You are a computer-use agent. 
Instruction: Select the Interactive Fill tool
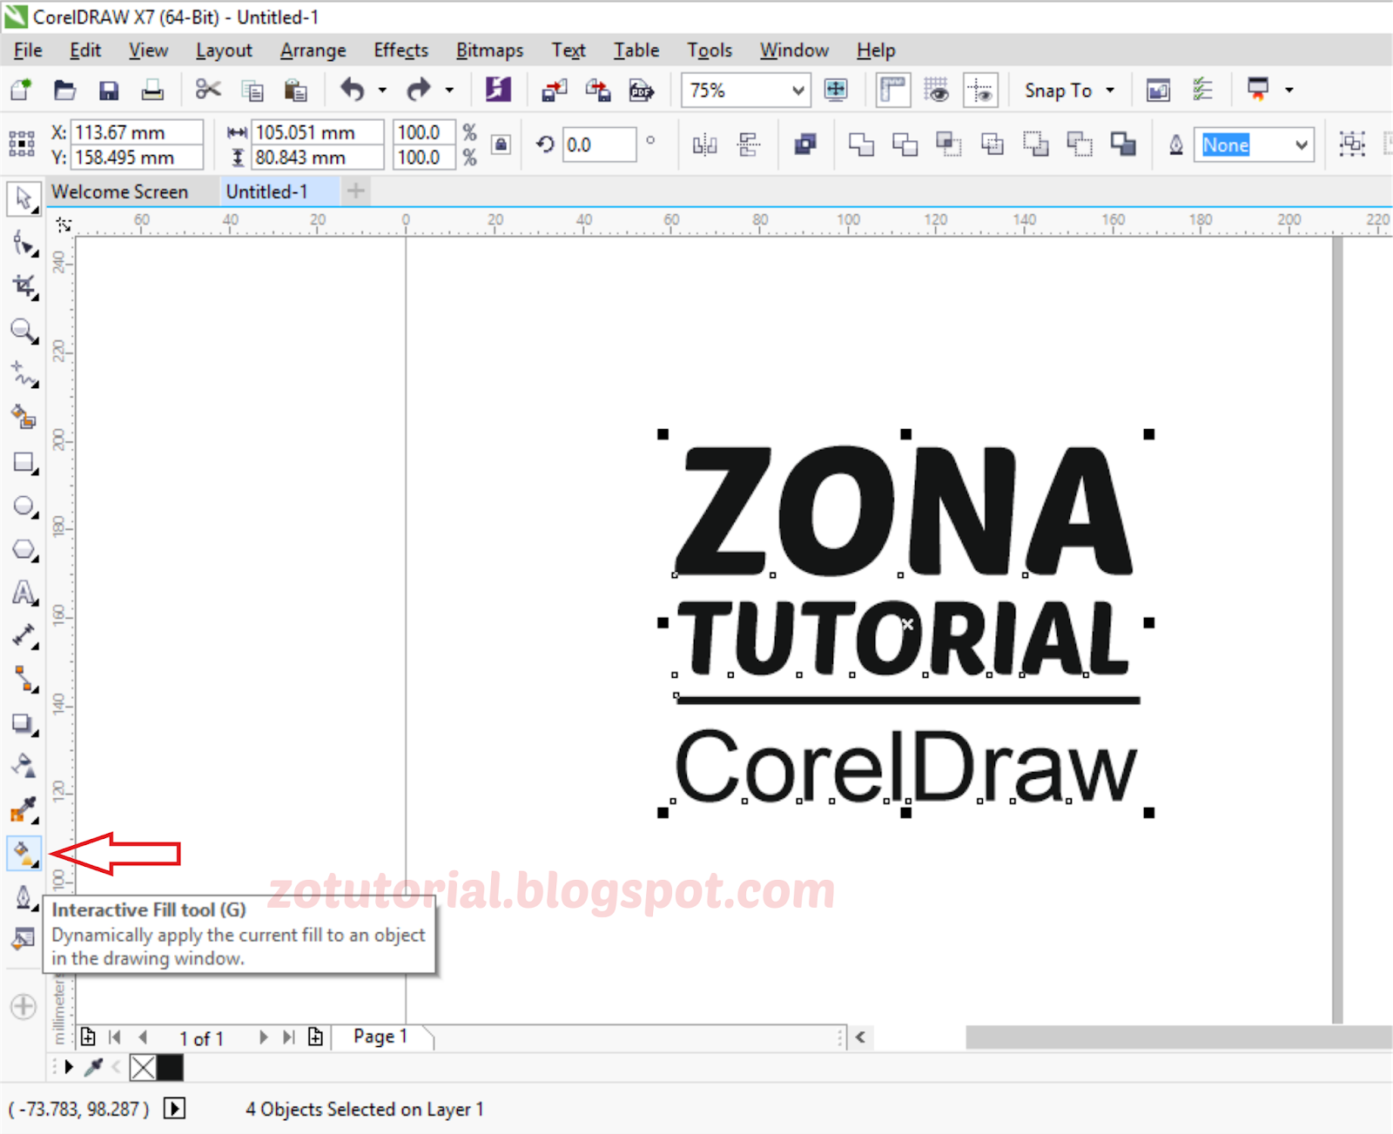24,854
